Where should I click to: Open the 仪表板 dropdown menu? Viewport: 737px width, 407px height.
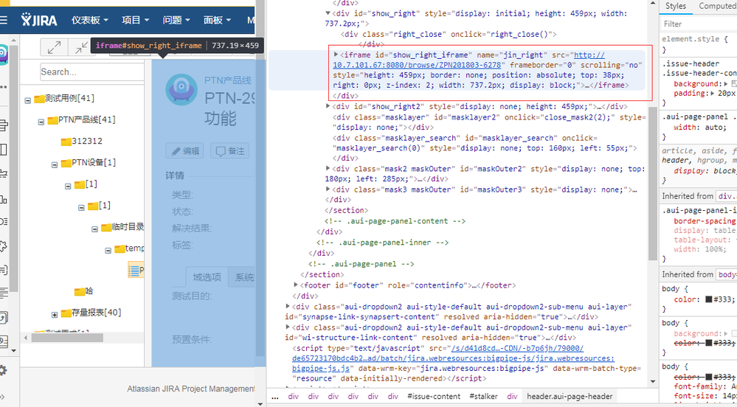[x=90, y=20]
